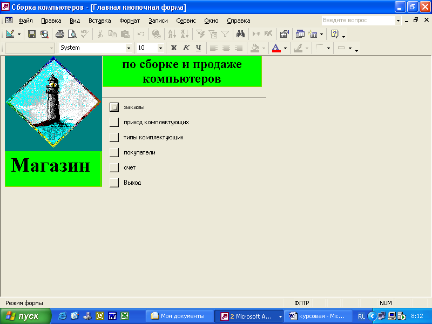Click the lighthouse picture

[x=53, y=104]
